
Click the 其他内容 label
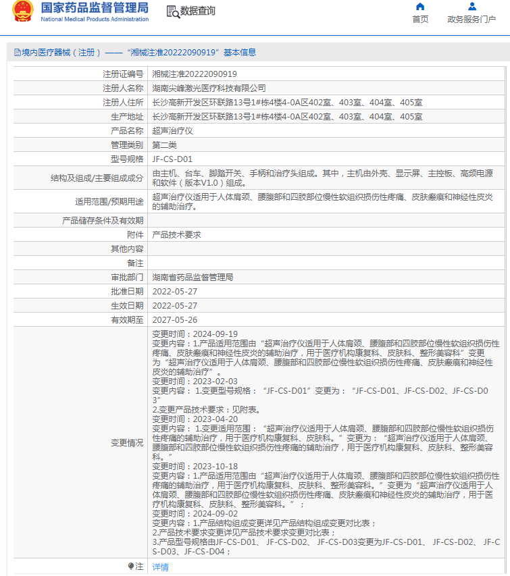127,249
